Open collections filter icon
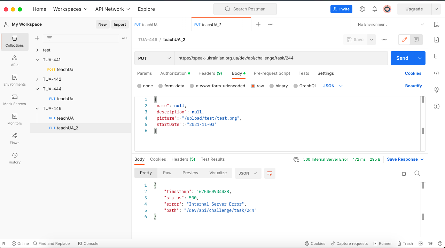Image resolution: width=445 pixels, height=248 pixels. 49,38
